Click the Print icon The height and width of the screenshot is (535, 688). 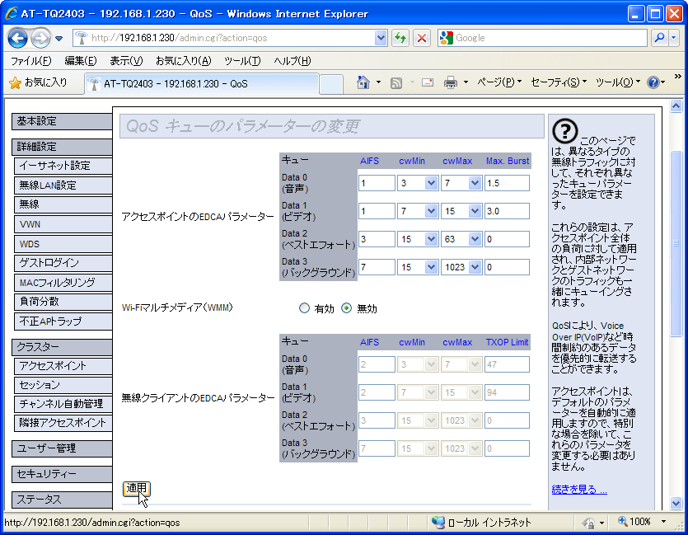pyautogui.click(x=451, y=82)
